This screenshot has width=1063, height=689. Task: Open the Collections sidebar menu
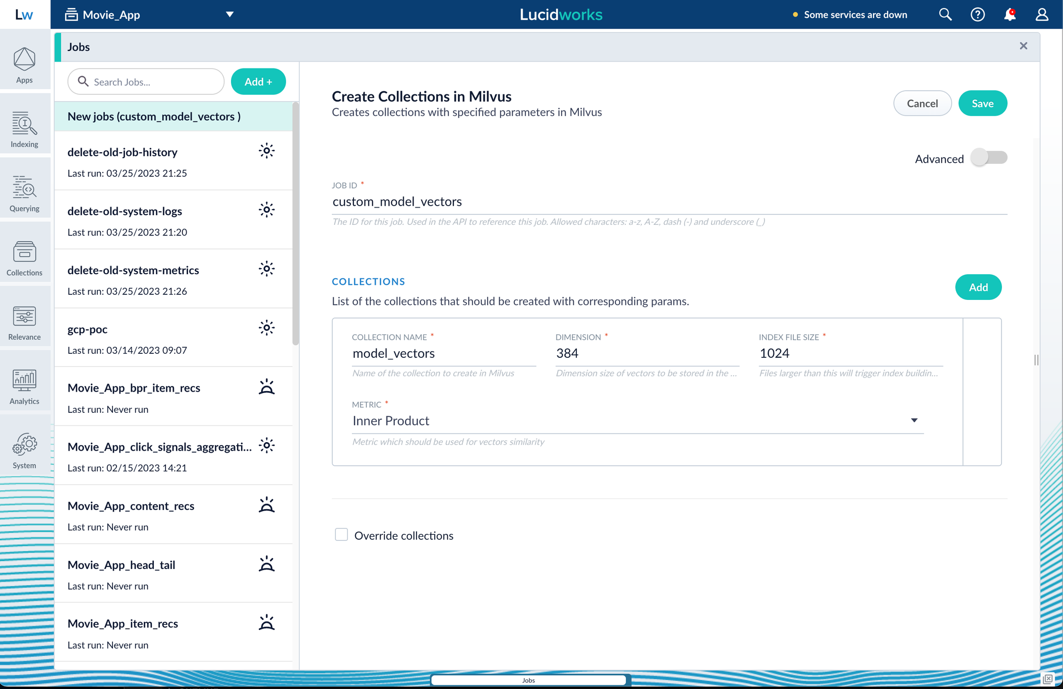tap(24, 258)
